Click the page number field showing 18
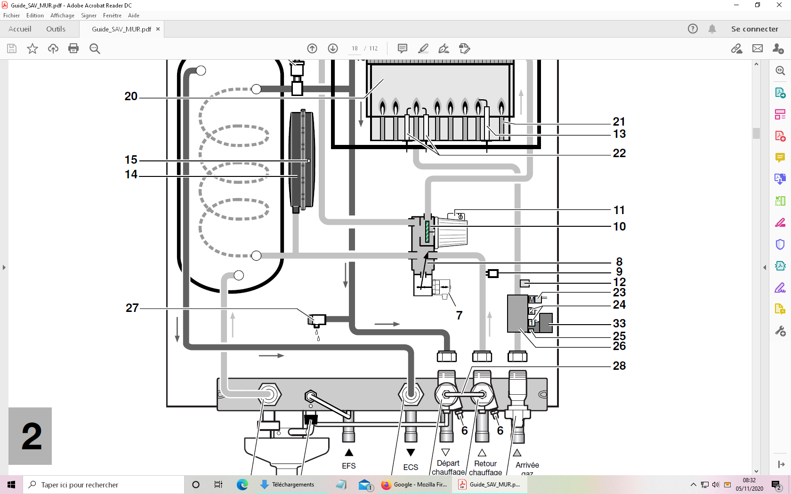 tap(355, 48)
